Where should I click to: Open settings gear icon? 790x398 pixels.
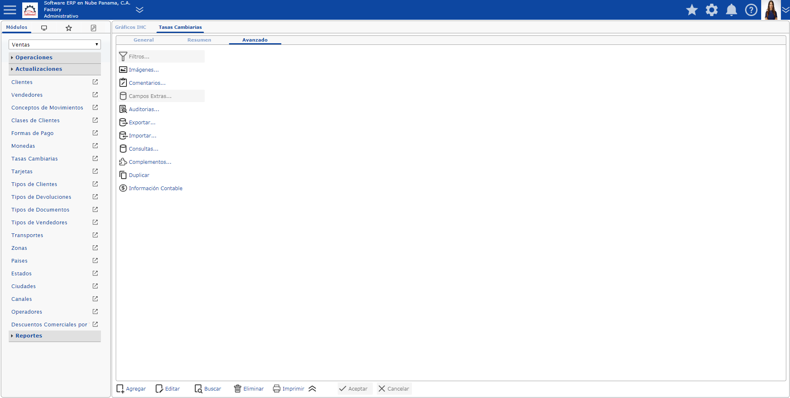pos(712,10)
